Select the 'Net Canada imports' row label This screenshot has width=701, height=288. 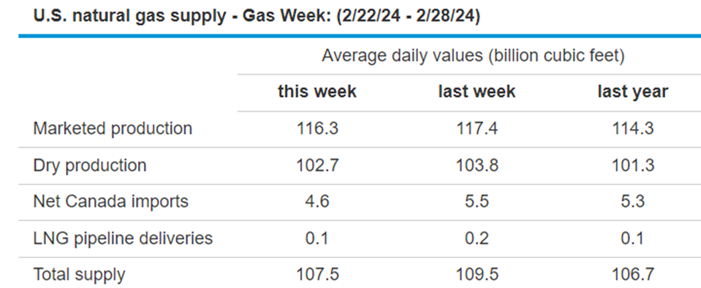[x=111, y=202]
